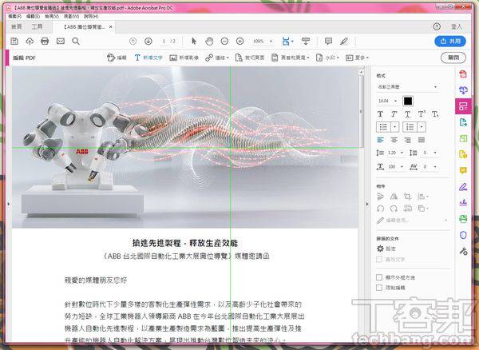Open 連結 link dropdown in edit toolbar
This screenshot has width=479, height=350.
coord(217,58)
